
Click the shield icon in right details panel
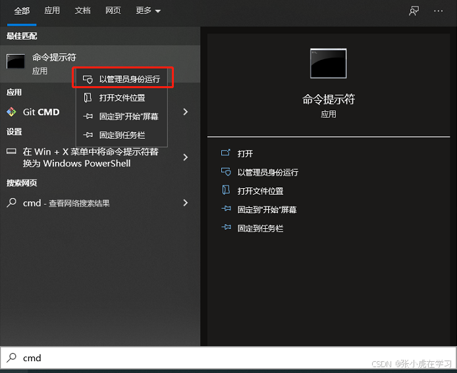coord(226,172)
